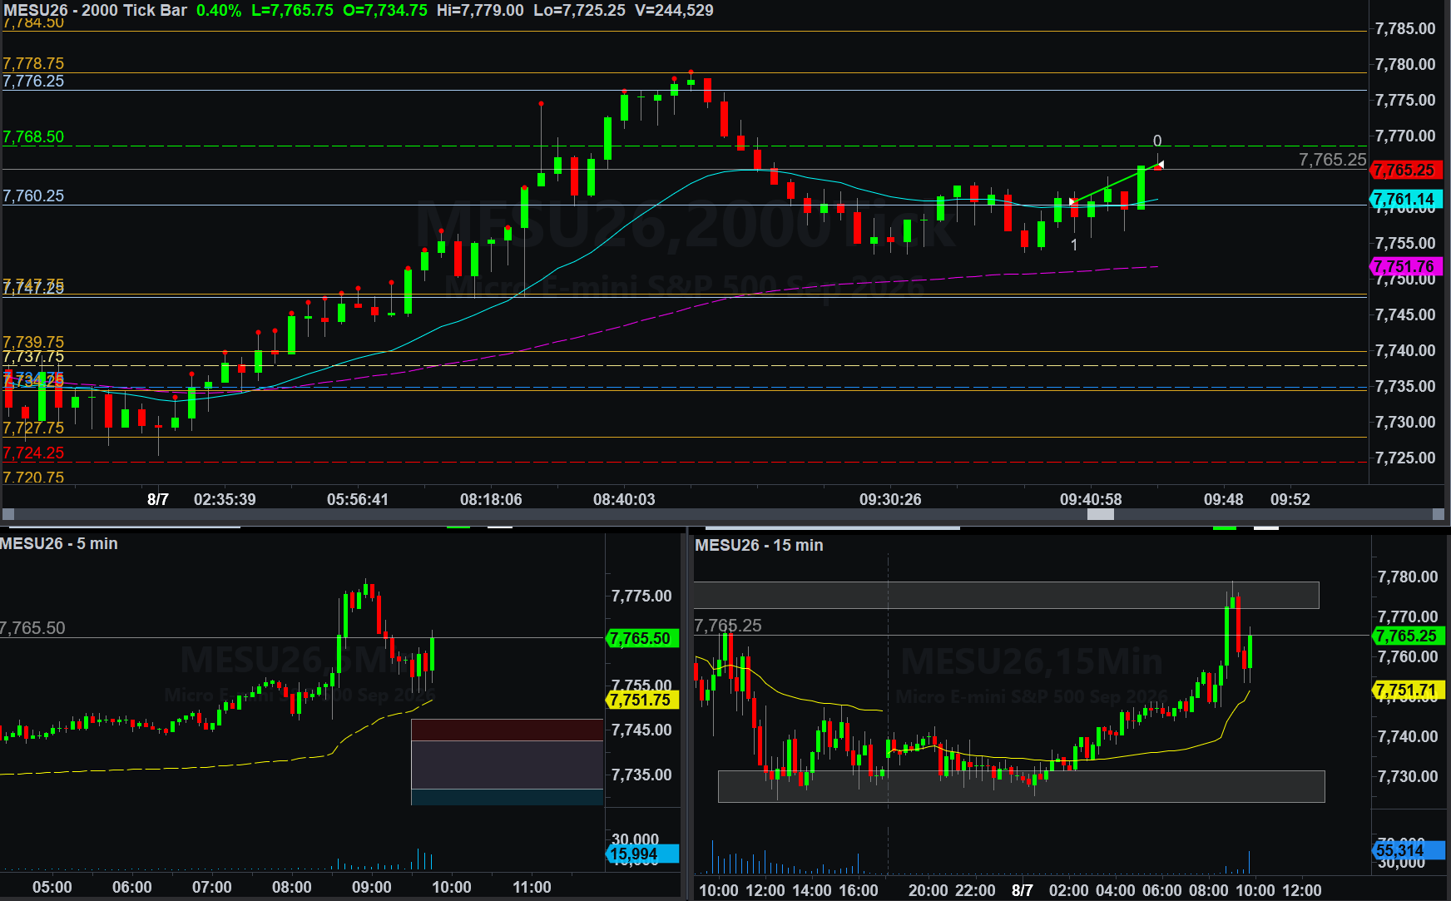This screenshot has height=901, width=1451.
Task: Click the tick chart scrollbar left arrow
Action: [x=7, y=514]
